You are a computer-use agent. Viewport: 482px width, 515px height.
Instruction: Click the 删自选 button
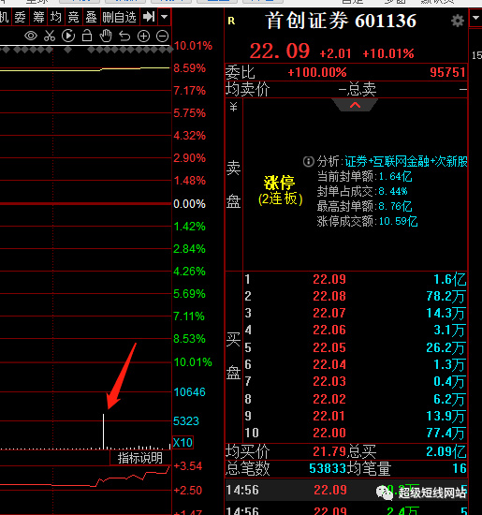pos(119,17)
